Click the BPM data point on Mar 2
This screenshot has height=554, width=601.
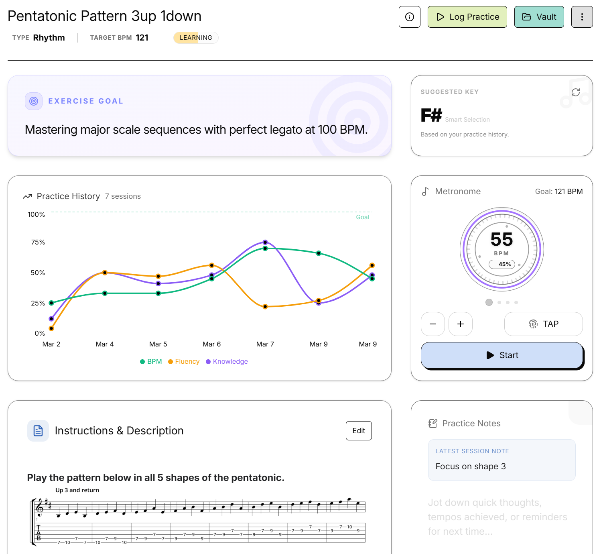(x=51, y=303)
